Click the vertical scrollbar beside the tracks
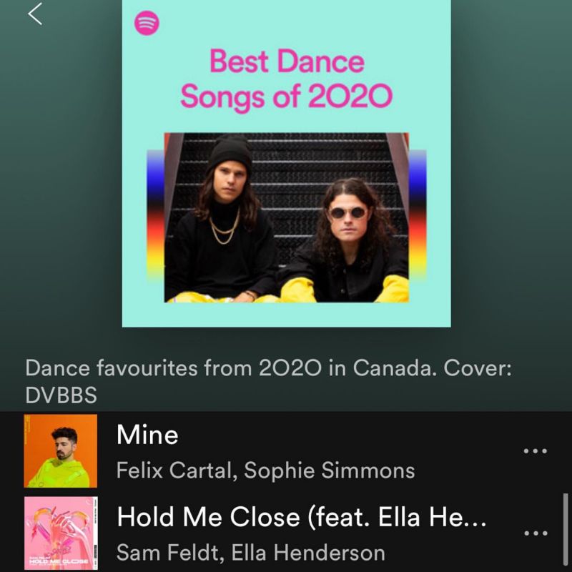This screenshot has width=572, height=572. (x=566, y=530)
